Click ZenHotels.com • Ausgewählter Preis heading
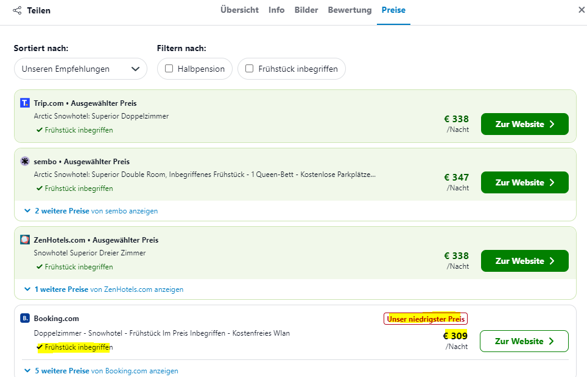 96,240
